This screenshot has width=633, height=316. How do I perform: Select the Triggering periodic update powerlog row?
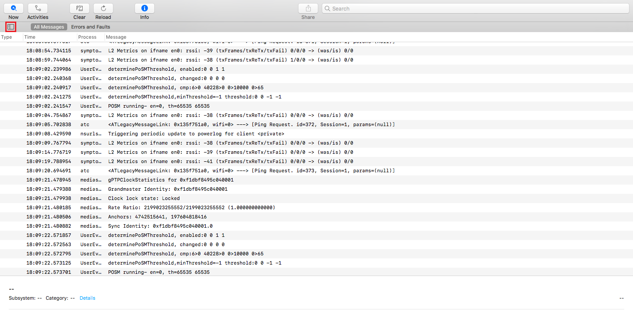(196, 134)
